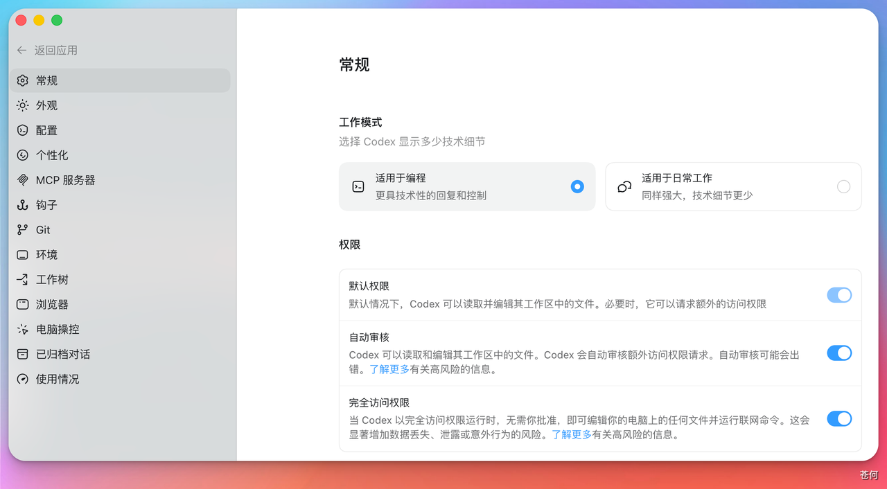Select the 适用于编程 radio option
Image resolution: width=887 pixels, height=489 pixels.
tap(577, 186)
